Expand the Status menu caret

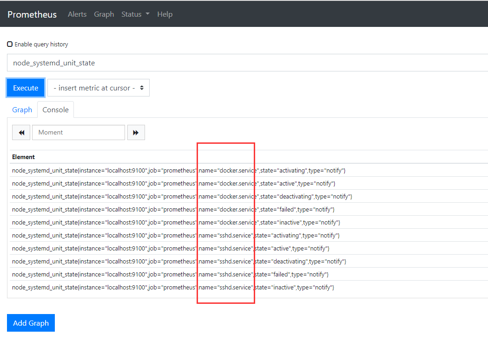(147, 14)
